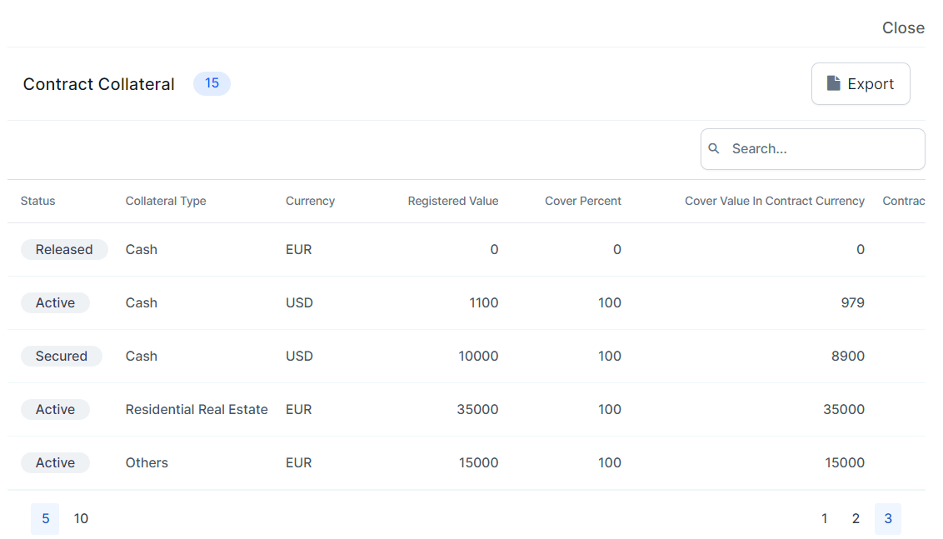Click the Export button
This screenshot has height=539, width=943.
tap(861, 84)
